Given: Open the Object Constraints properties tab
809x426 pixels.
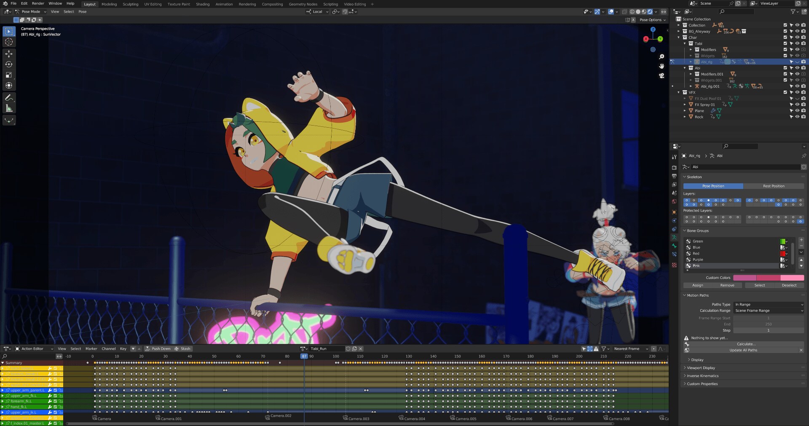Looking at the screenshot, I should click(x=674, y=229).
